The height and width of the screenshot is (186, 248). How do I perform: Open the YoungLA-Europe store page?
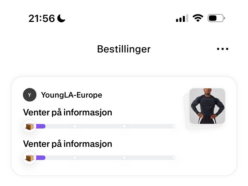tap(72, 95)
